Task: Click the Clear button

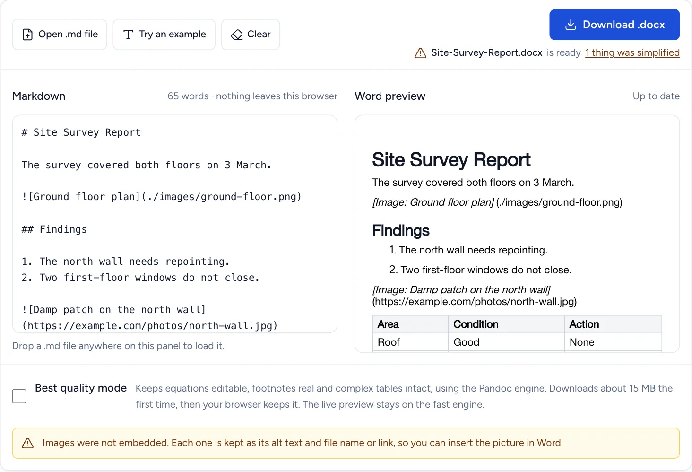Action: point(251,35)
